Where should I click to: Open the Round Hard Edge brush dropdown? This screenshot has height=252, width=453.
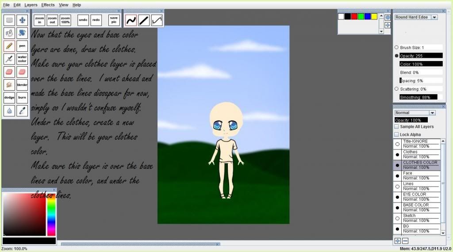434,17
